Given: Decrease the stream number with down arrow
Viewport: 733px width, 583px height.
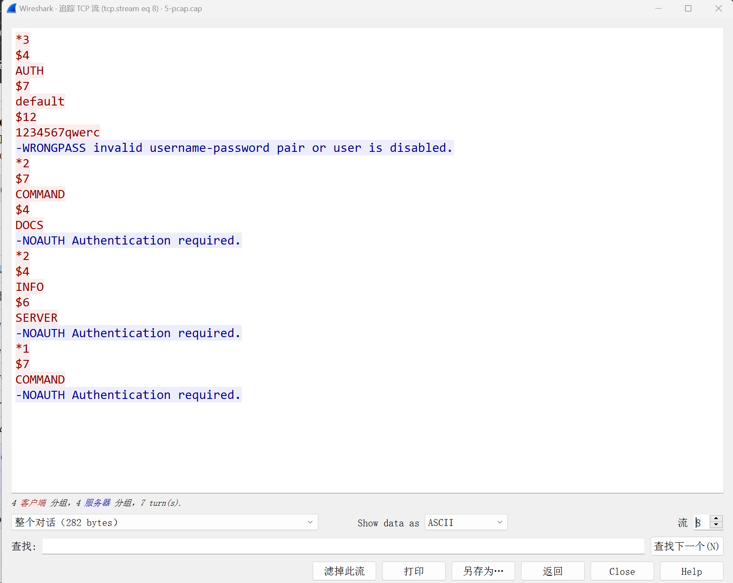Looking at the screenshot, I should point(716,525).
